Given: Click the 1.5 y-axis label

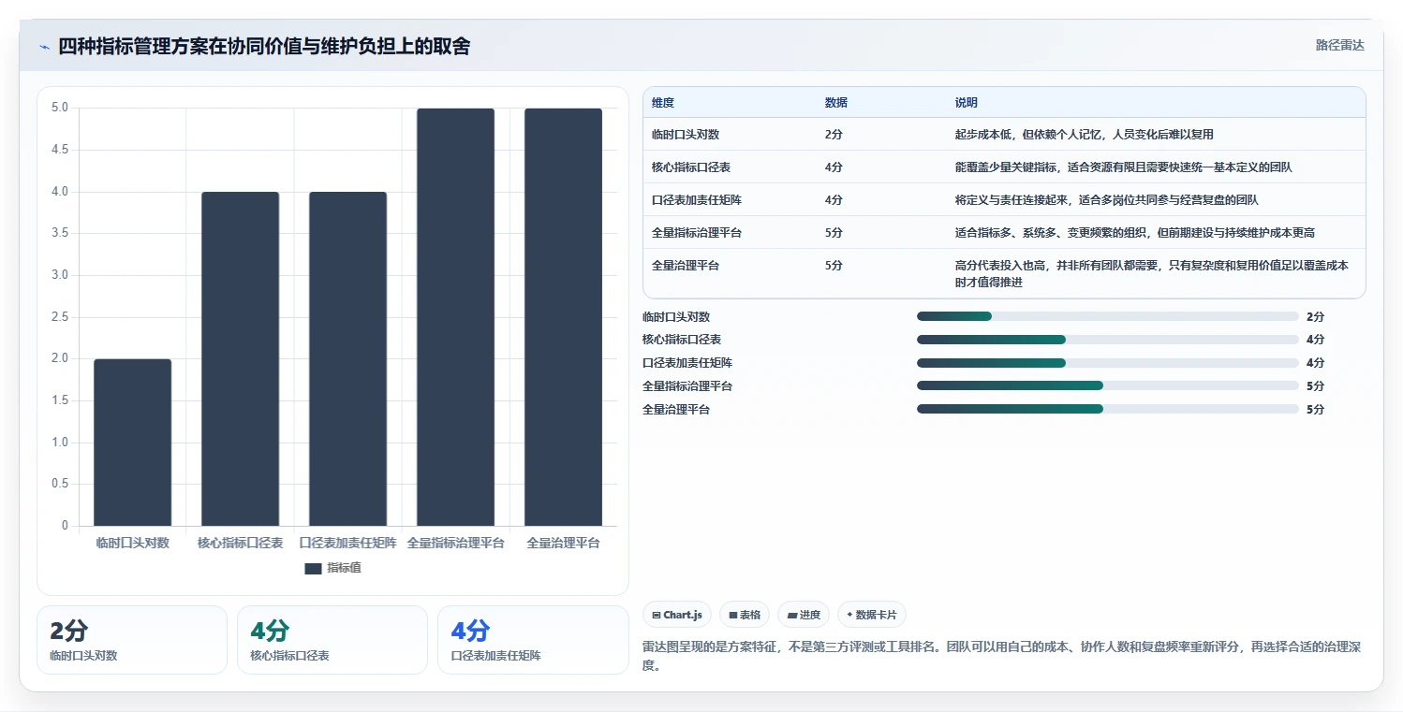Looking at the screenshot, I should 59,400.
